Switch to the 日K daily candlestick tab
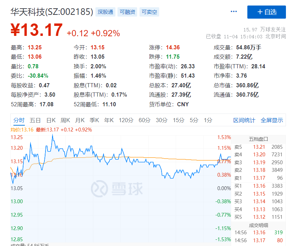288x246 pixels. click(x=51, y=120)
